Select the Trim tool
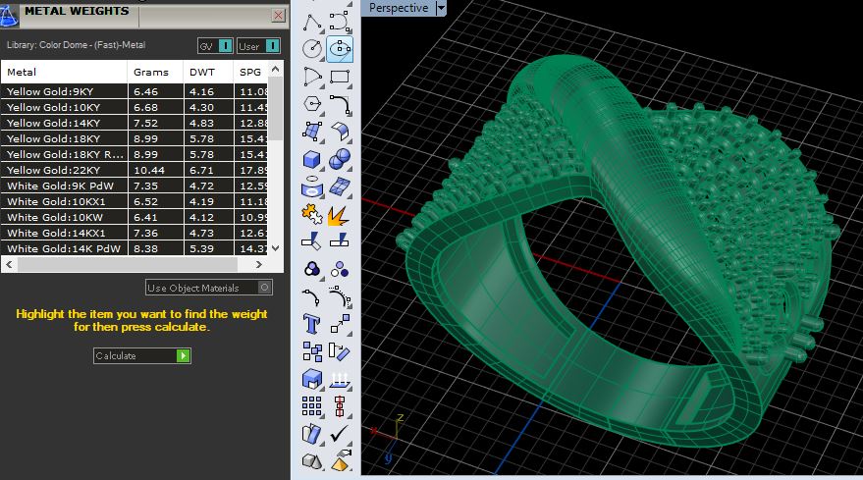Viewport: 863px width, 480px height. (312, 241)
